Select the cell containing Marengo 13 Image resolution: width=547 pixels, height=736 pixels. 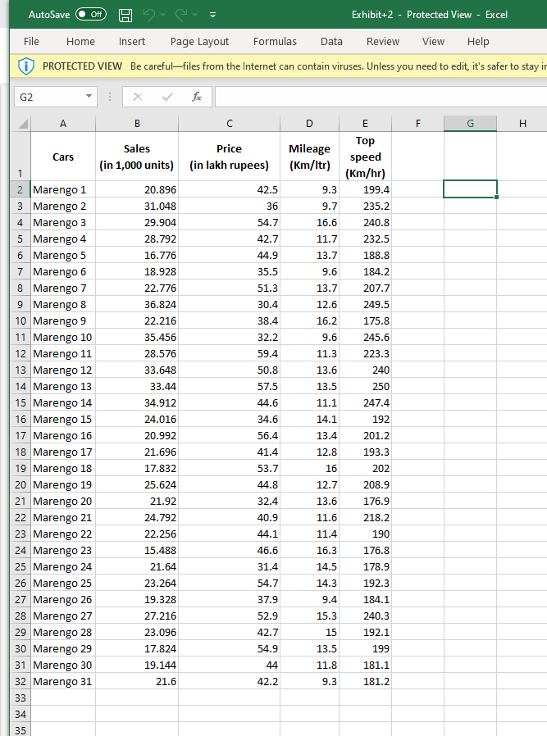(63, 386)
